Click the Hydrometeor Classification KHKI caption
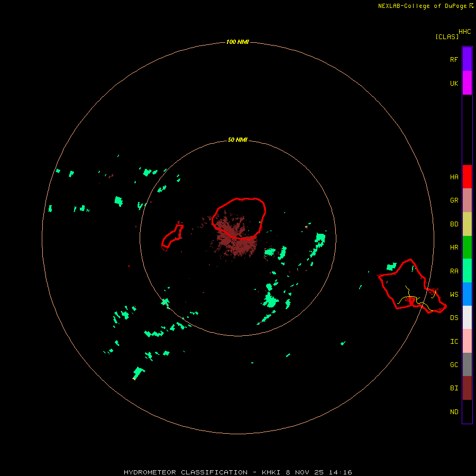 [x=237, y=472]
